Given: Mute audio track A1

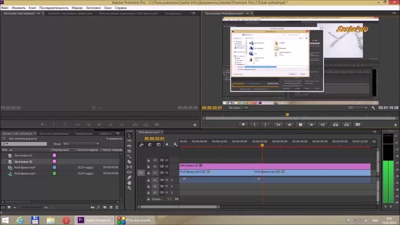Looking at the screenshot, I should click(x=167, y=180).
